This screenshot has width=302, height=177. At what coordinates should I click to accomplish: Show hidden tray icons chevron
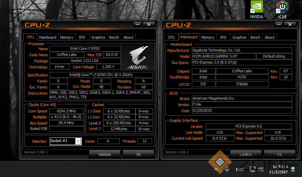(216, 169)
